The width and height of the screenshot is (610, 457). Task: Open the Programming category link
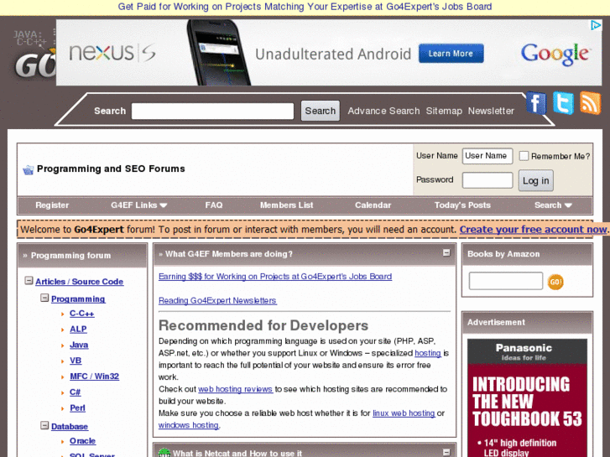point(78,299)
